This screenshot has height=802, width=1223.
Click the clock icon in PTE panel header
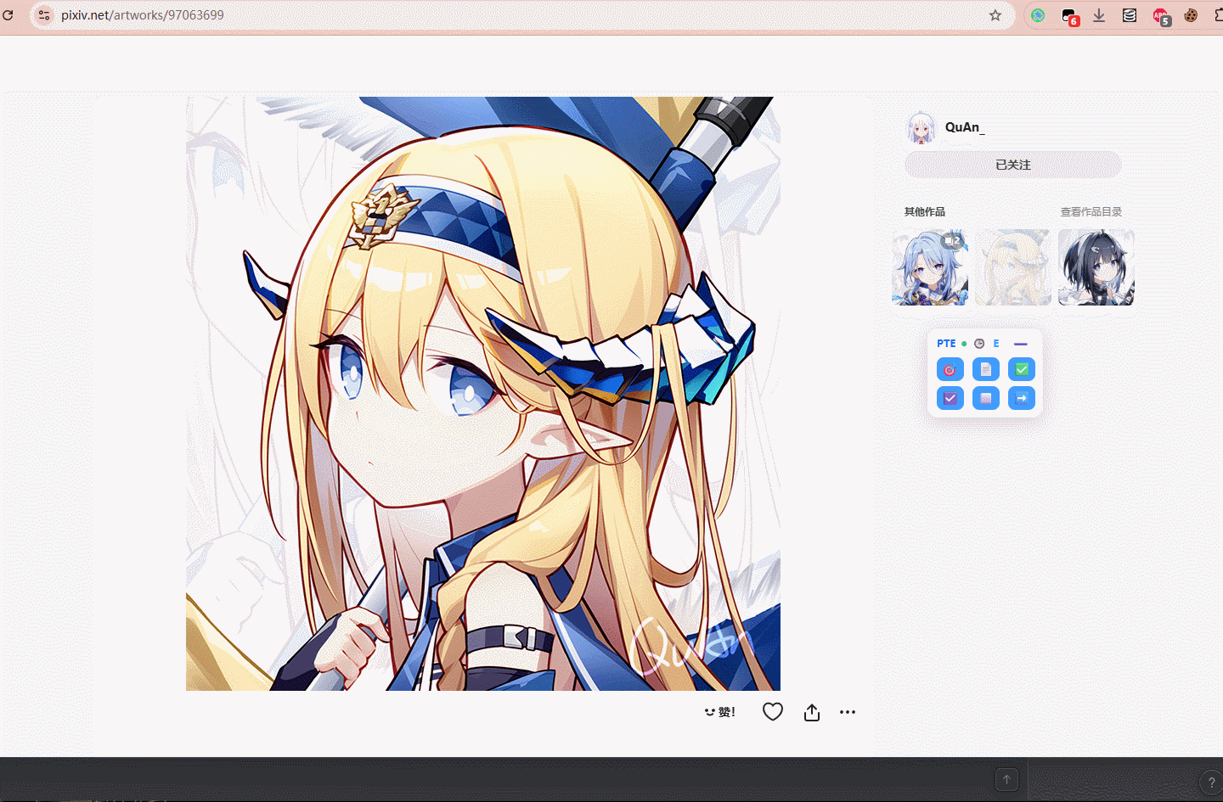[x=979, y=344]
